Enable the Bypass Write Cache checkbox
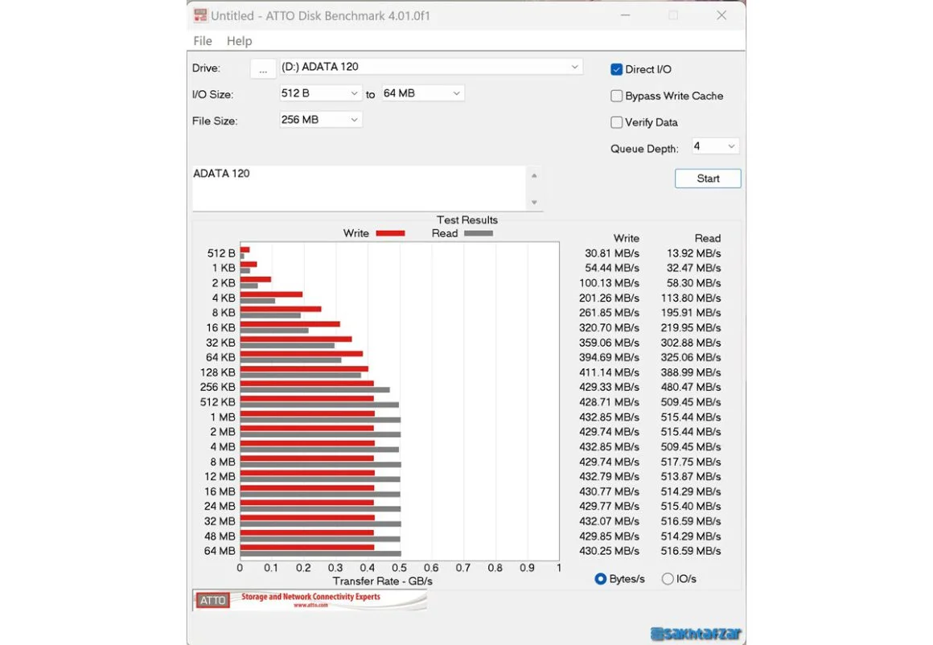The height and width of the screenshot is (645, 933). (x=616, y=96)
